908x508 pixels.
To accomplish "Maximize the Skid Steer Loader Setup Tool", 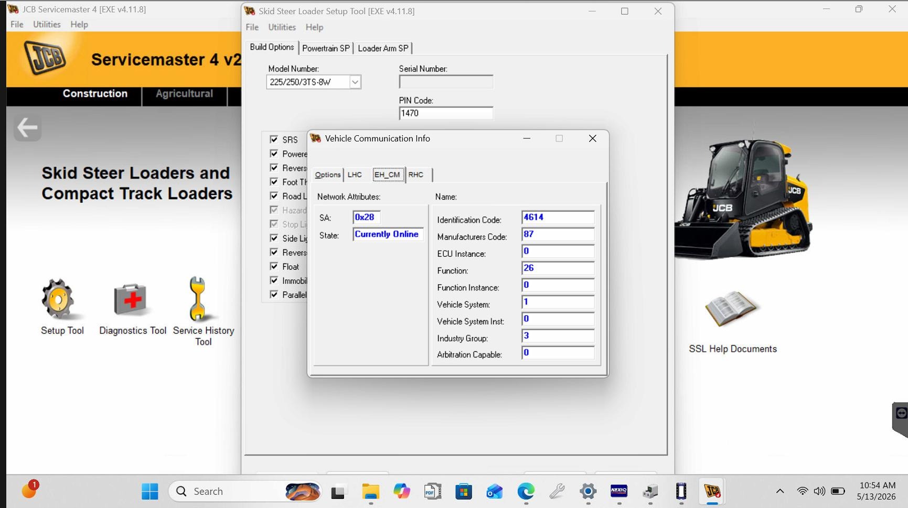I will coord(624,11).
